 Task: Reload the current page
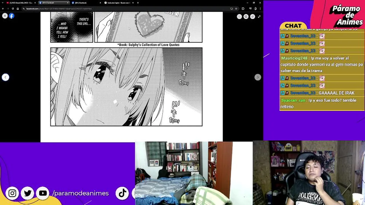(13, 9)
